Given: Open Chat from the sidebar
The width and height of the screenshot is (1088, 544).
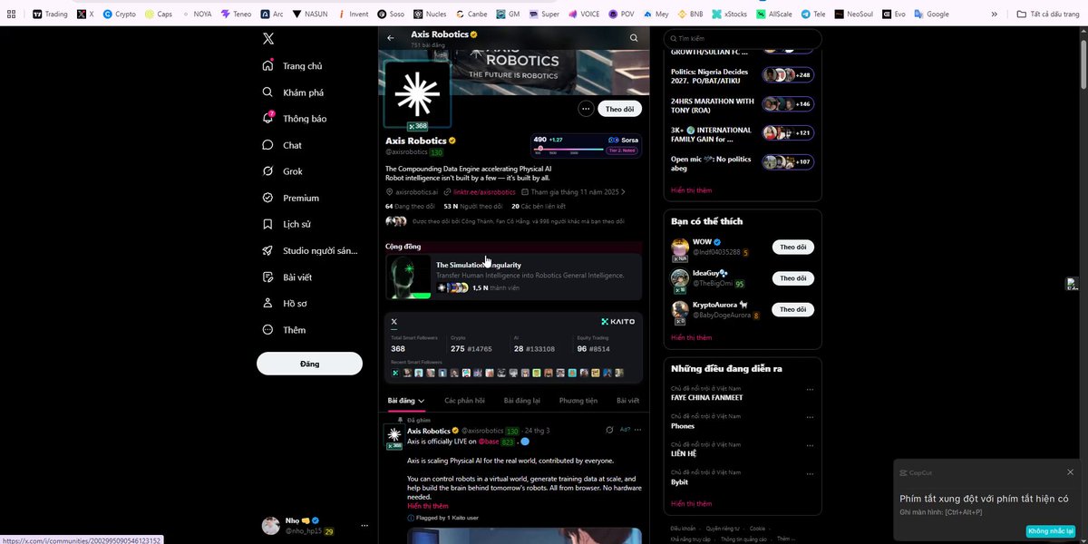Looking at the screenshot, I should 282,145.
